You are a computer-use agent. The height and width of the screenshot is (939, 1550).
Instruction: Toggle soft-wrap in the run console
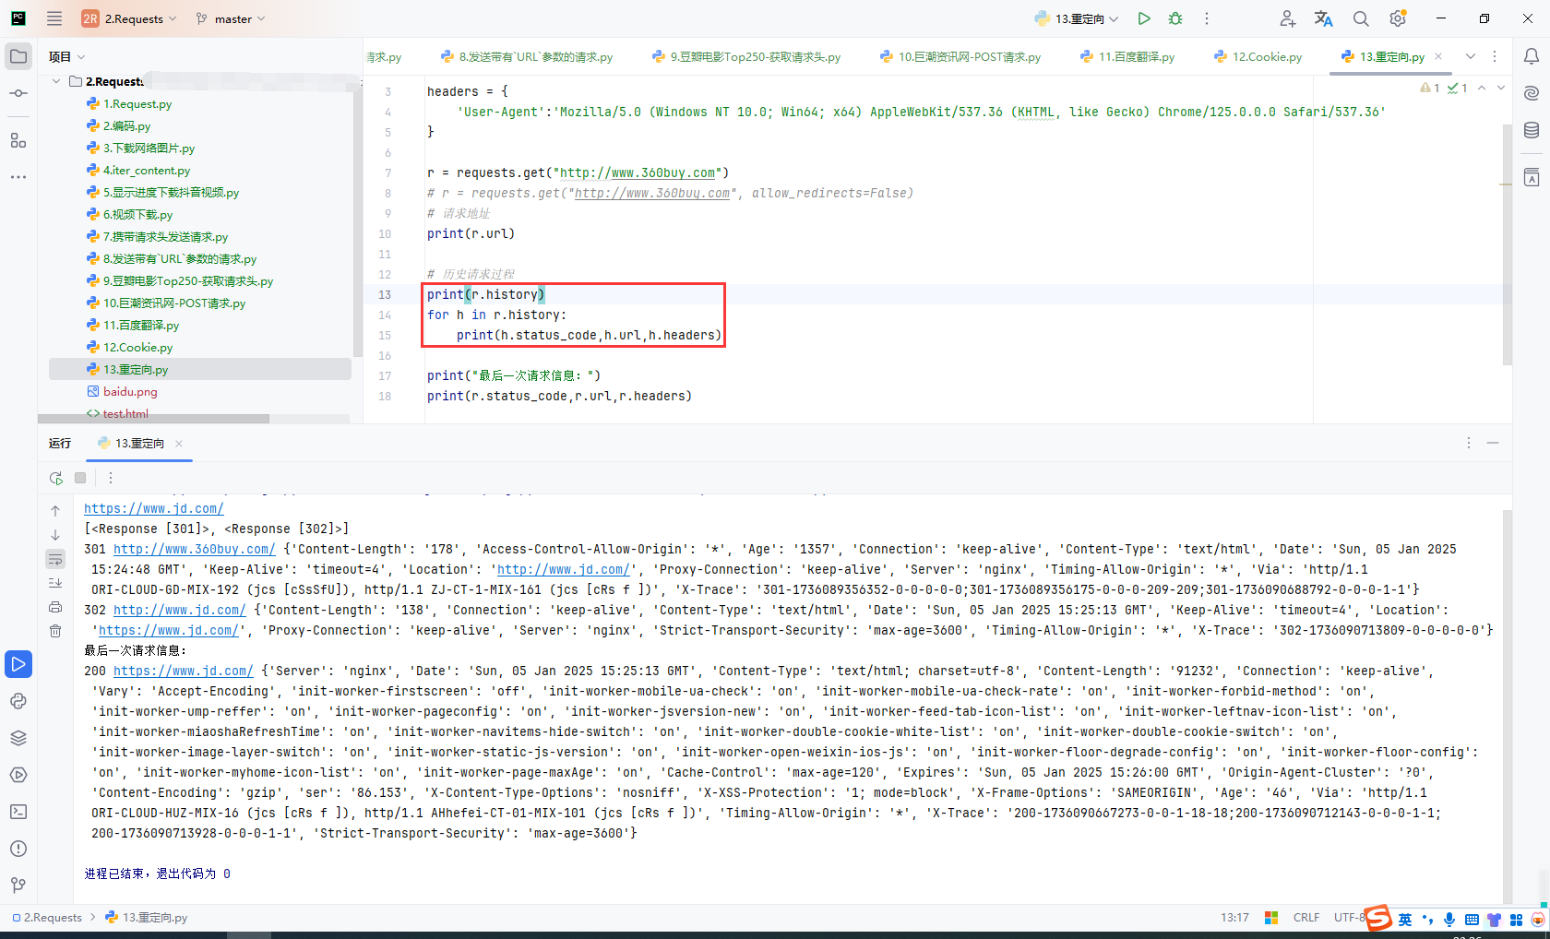coord(55,559)
